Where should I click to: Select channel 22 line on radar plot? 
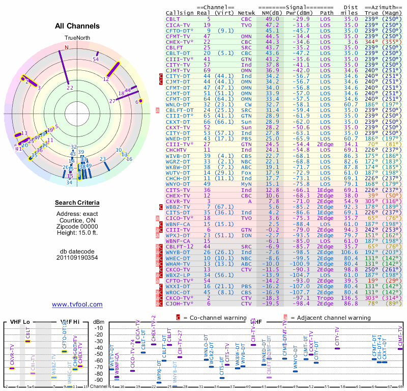pos(64,68)
